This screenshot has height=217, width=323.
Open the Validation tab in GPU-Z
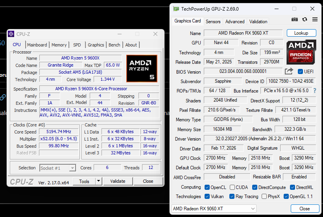pos(258,21)
